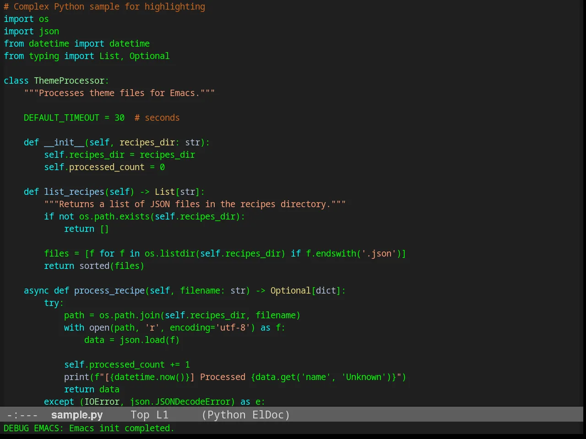Viewport: 586px width, 439px height.
Task: Click the Python major mode indicator
Action: coord(227,415)
